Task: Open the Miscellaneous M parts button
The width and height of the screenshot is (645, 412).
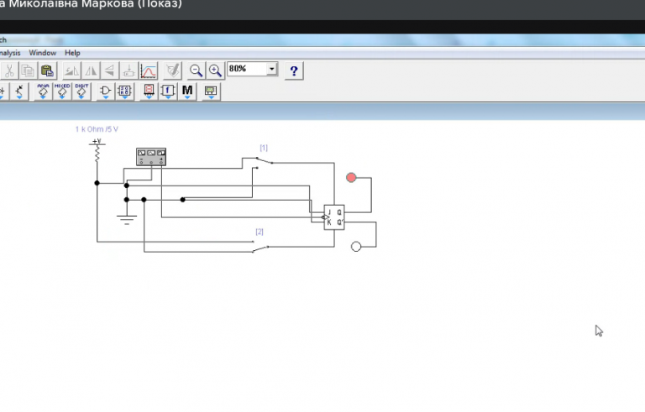Action: click(x=187, y=91)
